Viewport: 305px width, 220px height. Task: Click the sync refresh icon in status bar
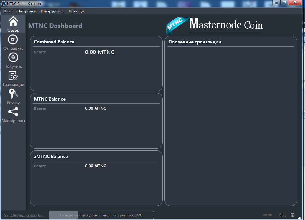293,215
